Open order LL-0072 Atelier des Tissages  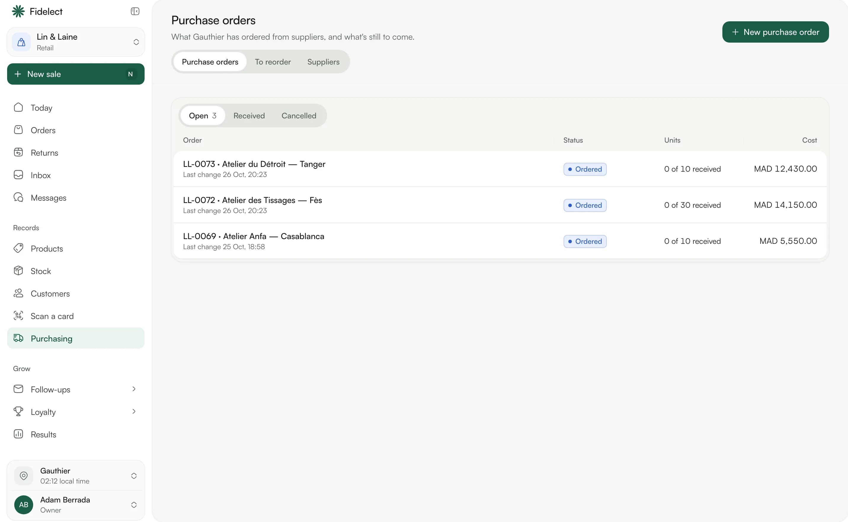tap(500, 205)
